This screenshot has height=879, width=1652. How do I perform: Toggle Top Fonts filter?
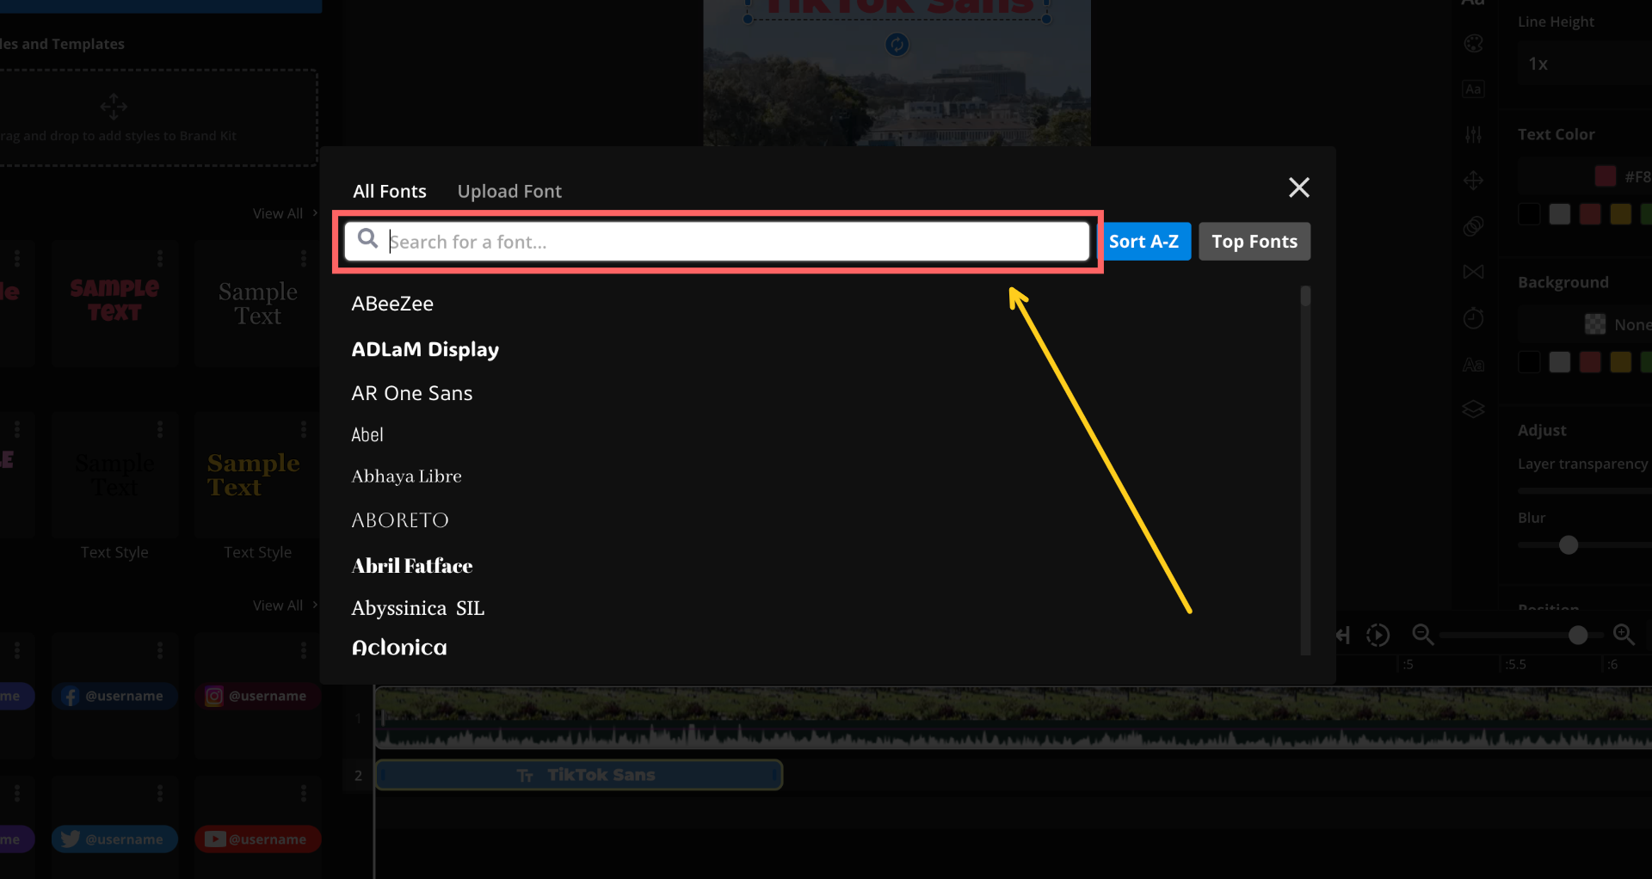1254,242
